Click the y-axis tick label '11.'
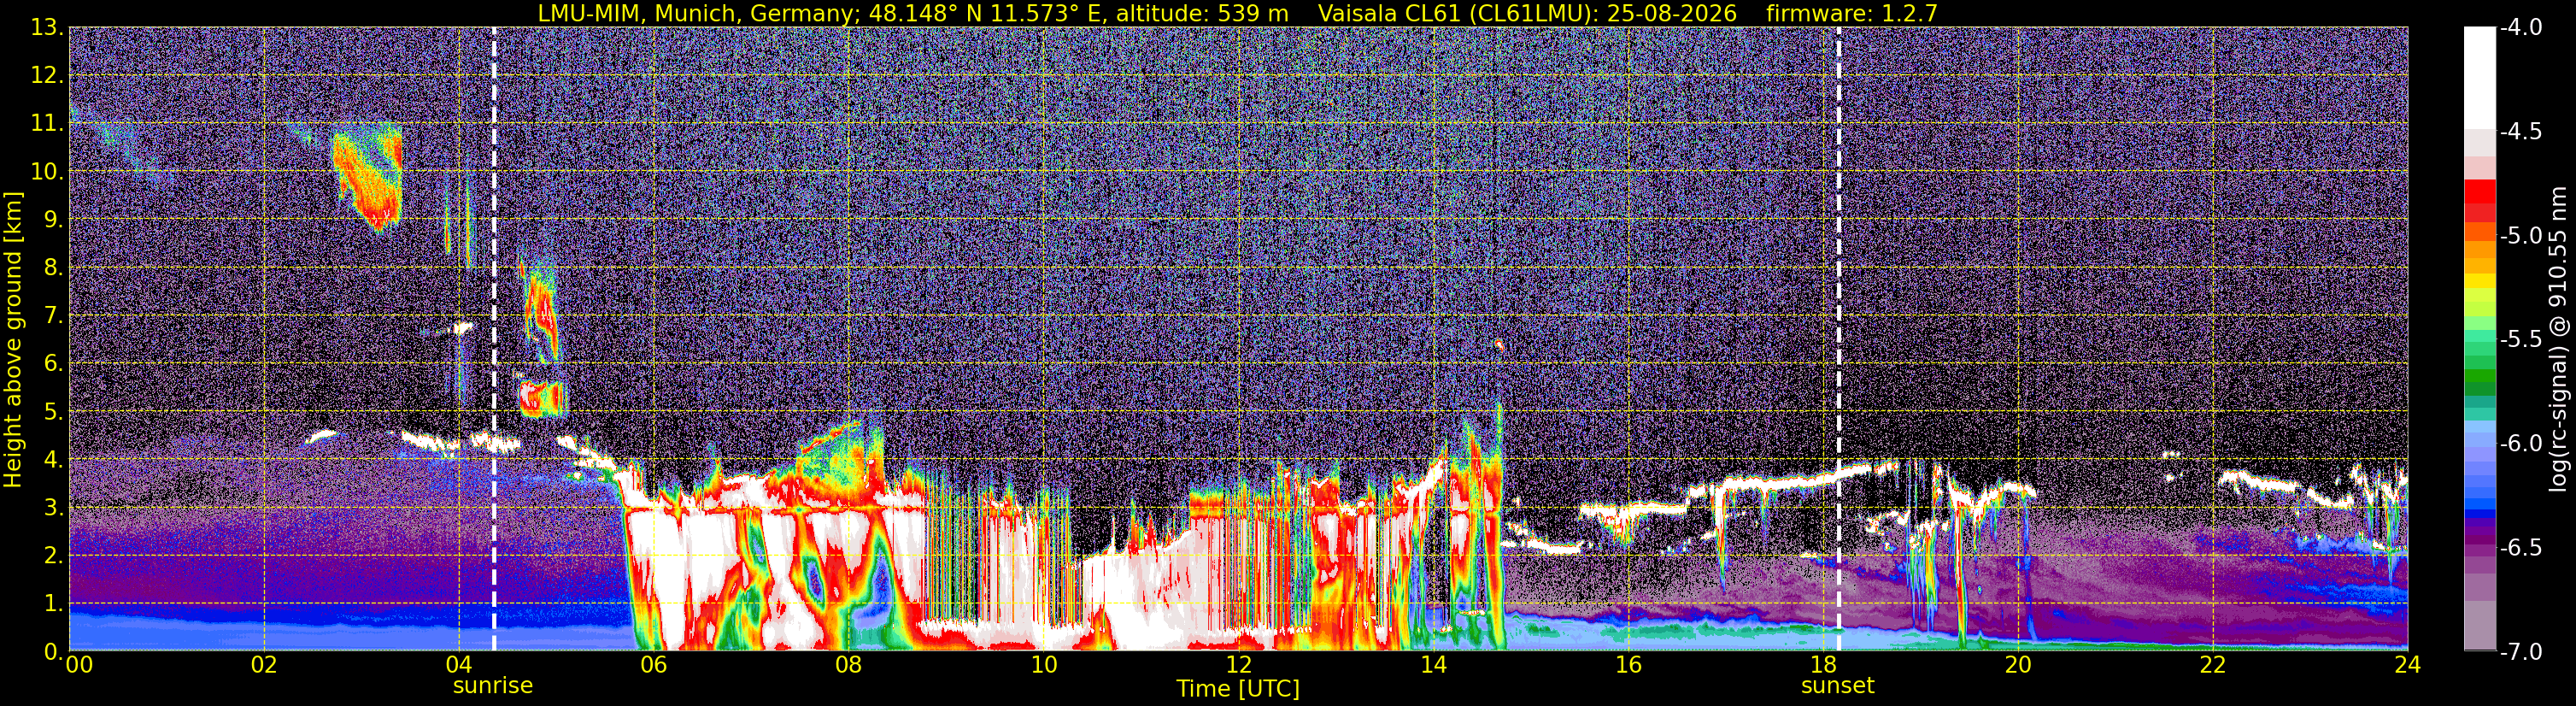This screenshot has height=706, width=2576. [47, 124]
